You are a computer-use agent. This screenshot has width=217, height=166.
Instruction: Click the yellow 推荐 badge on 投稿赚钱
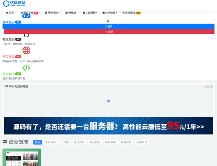[x=138, y=13]
